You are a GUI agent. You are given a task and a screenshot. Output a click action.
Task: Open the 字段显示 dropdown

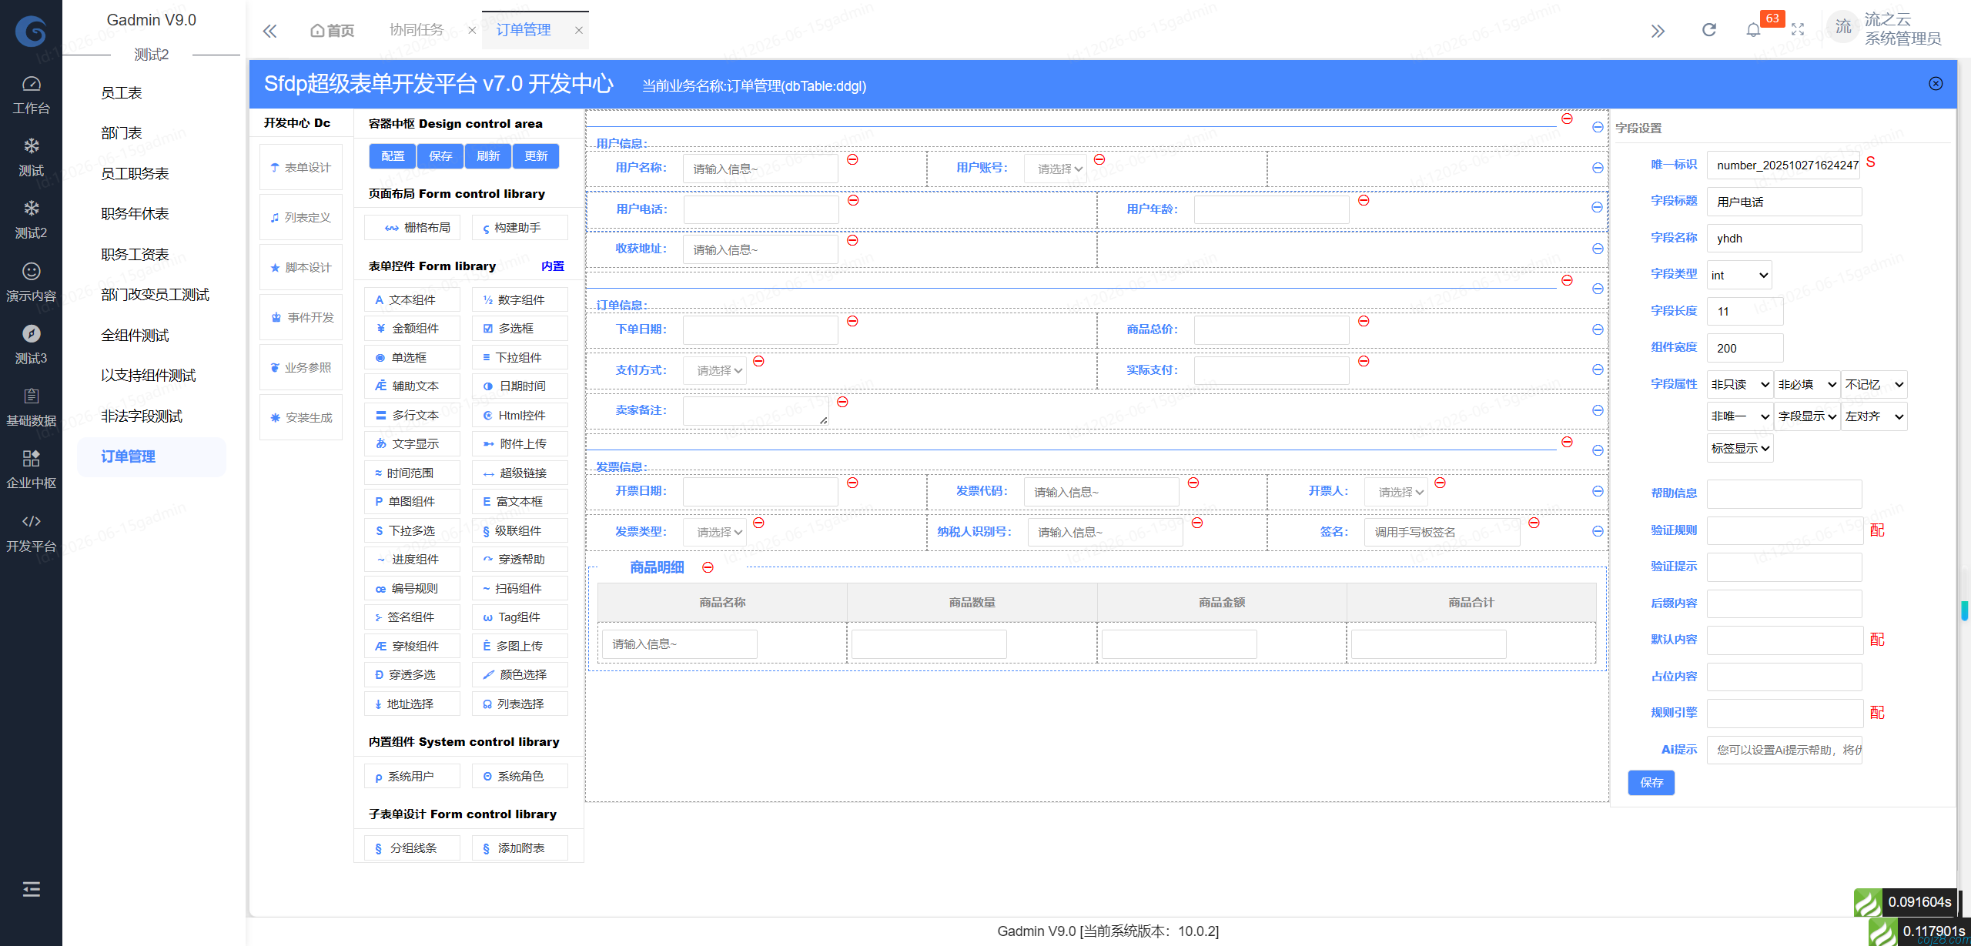point(1807,416)
